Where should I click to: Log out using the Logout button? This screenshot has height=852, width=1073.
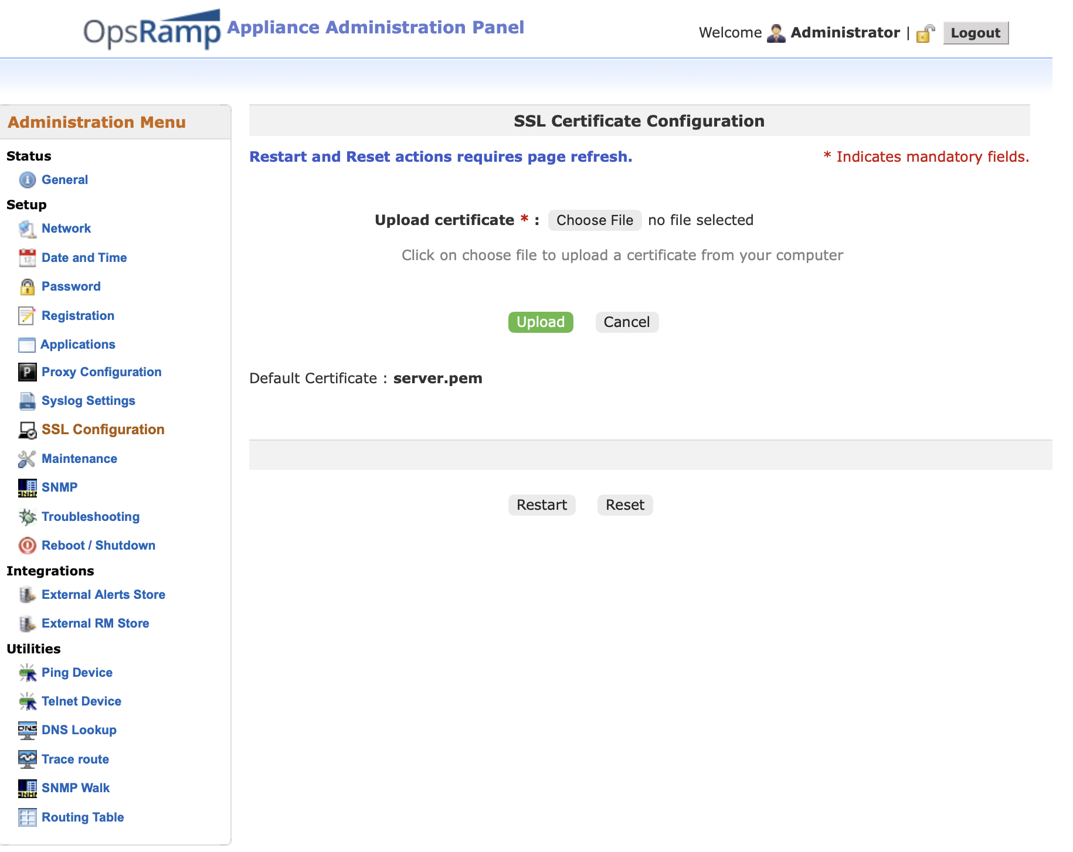[975, 33]
